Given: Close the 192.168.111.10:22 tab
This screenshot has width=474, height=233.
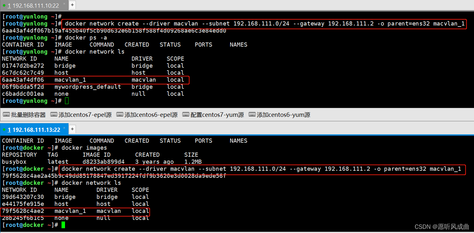Looking at the screenshot, I should pyautogui.click(x=64, y=4).
